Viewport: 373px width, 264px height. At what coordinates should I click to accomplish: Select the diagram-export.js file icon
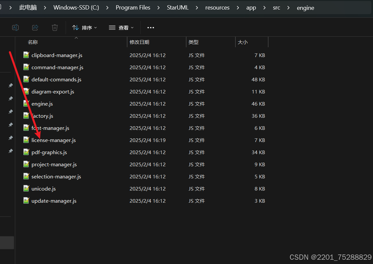26,91
